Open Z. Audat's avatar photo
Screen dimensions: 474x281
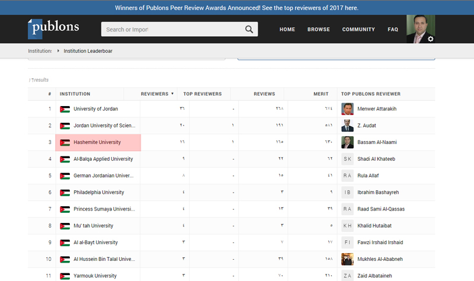tap(347, 126)
